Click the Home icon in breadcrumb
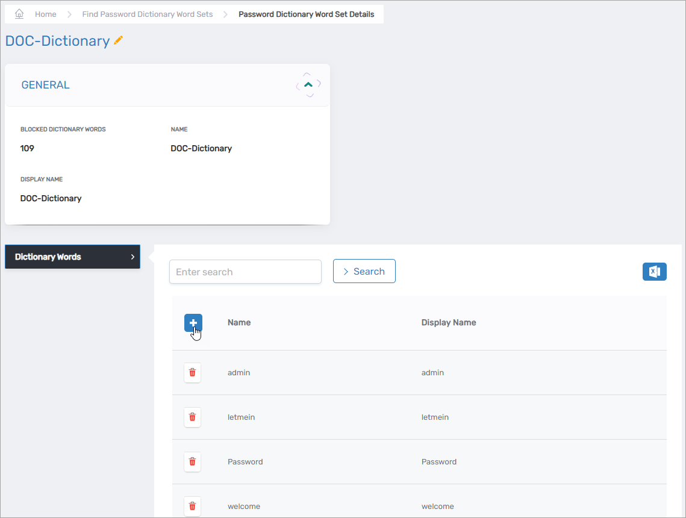 point(19,14)
